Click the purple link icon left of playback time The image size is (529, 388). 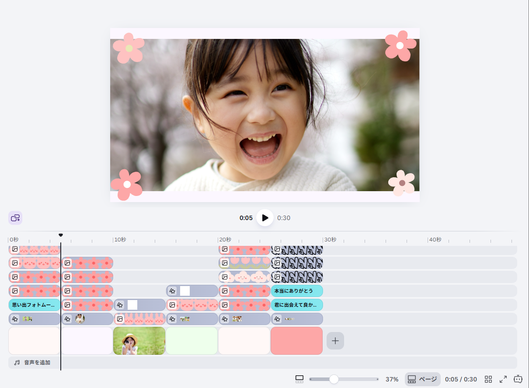pos(15,218)
